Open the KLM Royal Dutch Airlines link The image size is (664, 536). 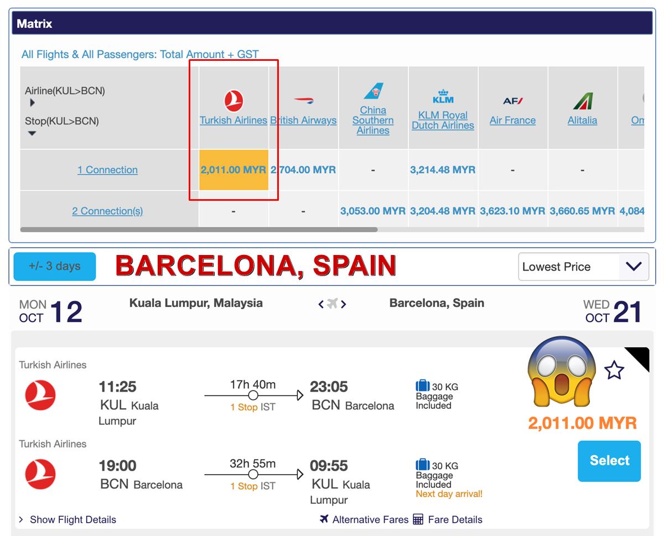pyautogui.click(x=443, y=120)
